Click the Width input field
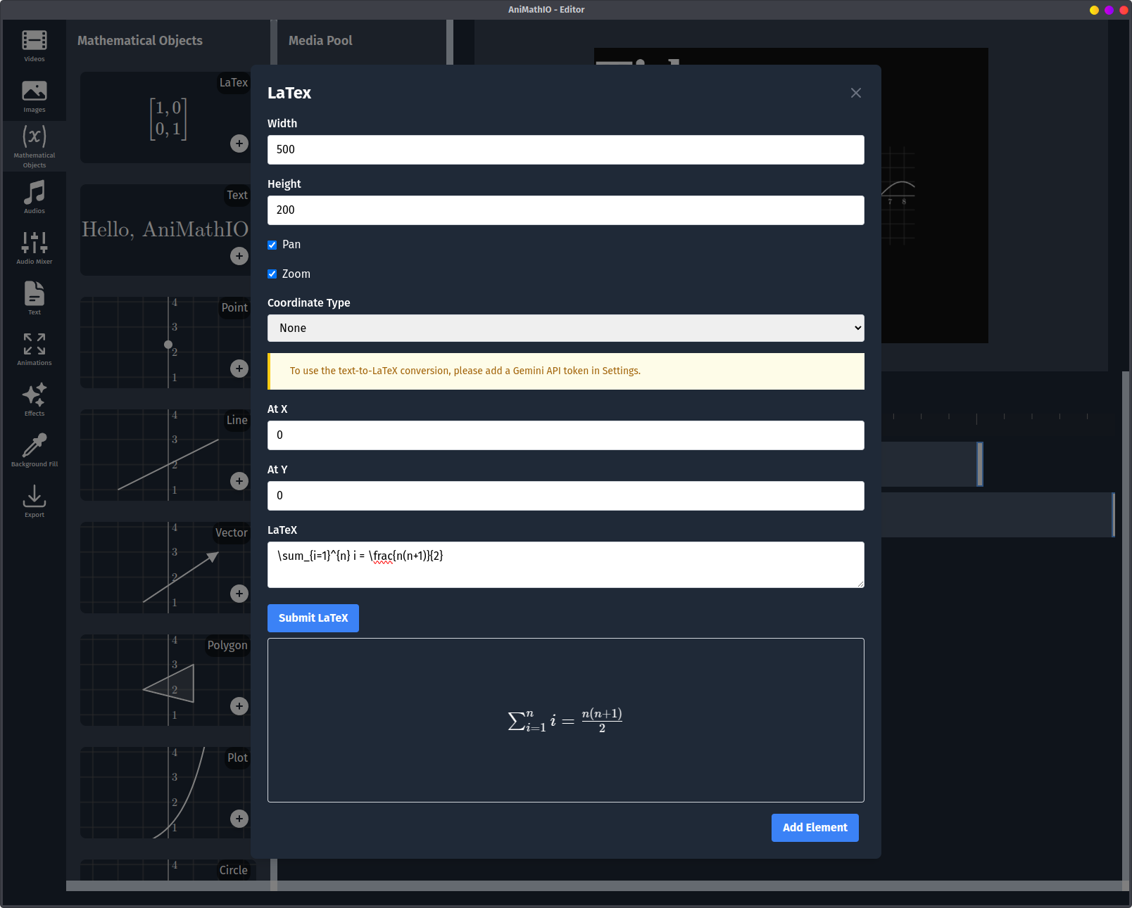Screen dimensions: 1132x908 pos(566,150)
